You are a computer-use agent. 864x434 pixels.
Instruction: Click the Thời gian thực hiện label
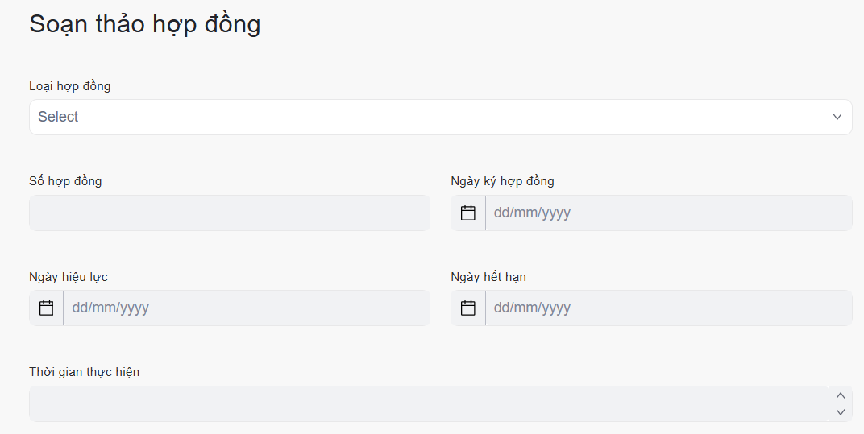click(x=85, y=371)
